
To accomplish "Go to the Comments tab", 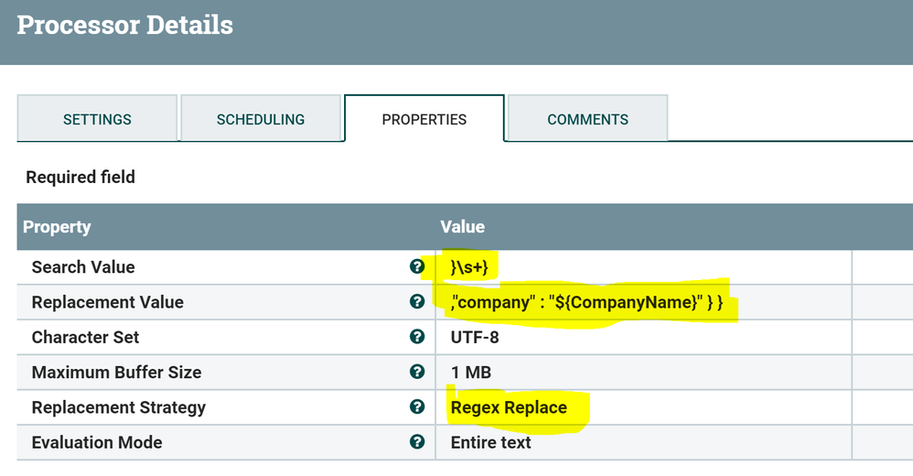I will coord(587,119).
